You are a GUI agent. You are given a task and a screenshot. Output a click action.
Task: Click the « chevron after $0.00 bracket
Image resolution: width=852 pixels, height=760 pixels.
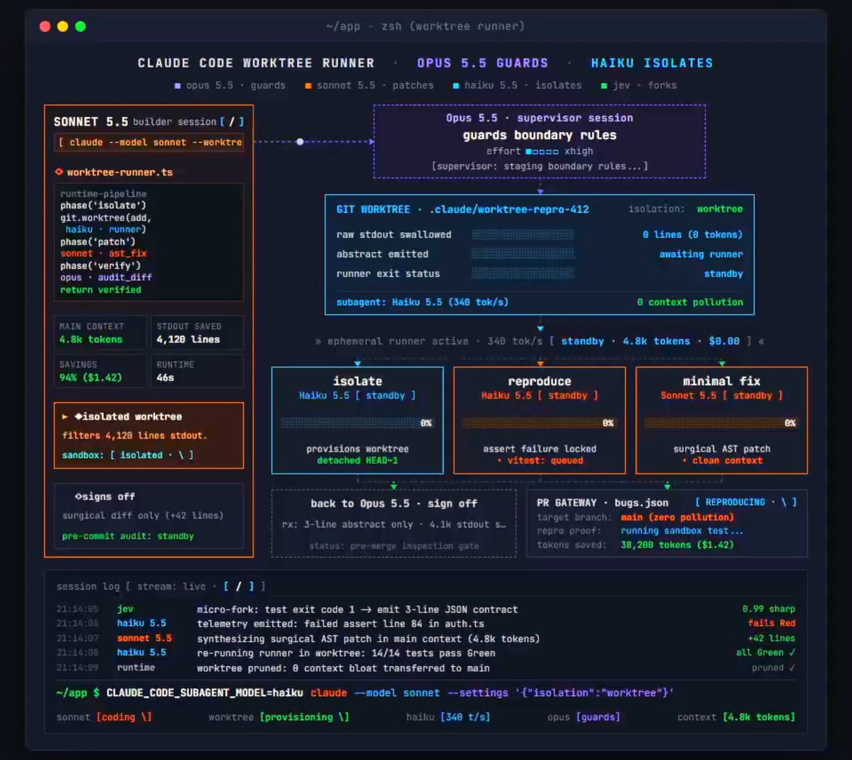point(762,342)
